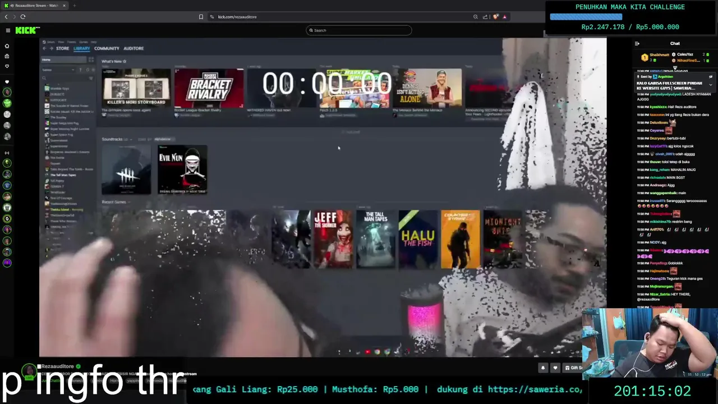
Task: Select the Rezaauditore Stream browser tab
Action: [35, 6]
